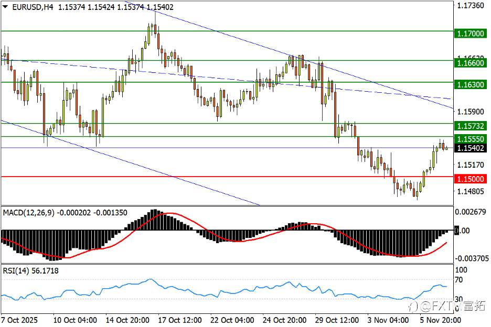Select the 1.14805 axis price value
The height and width of the screenshot is (327, 491).
tap(471, 191)
